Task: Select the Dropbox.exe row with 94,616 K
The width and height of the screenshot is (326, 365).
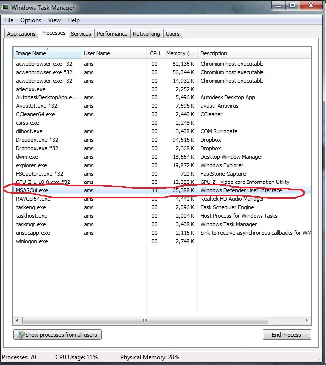Action: click(162, 140)
